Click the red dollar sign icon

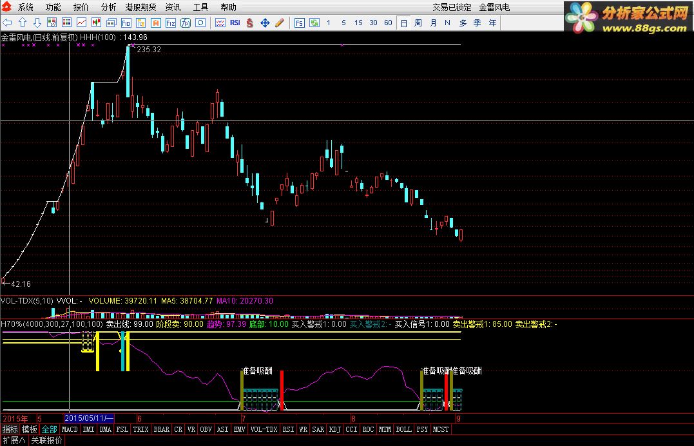pos(250,23)
